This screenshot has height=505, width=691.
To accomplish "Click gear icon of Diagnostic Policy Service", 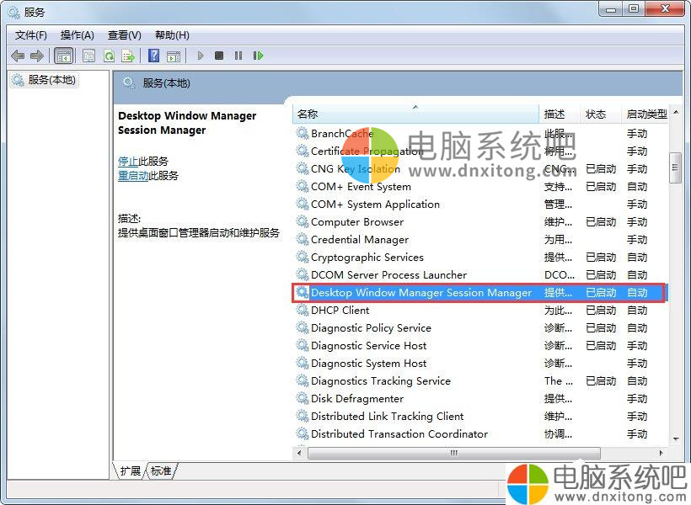I will [x=303, y=327].
